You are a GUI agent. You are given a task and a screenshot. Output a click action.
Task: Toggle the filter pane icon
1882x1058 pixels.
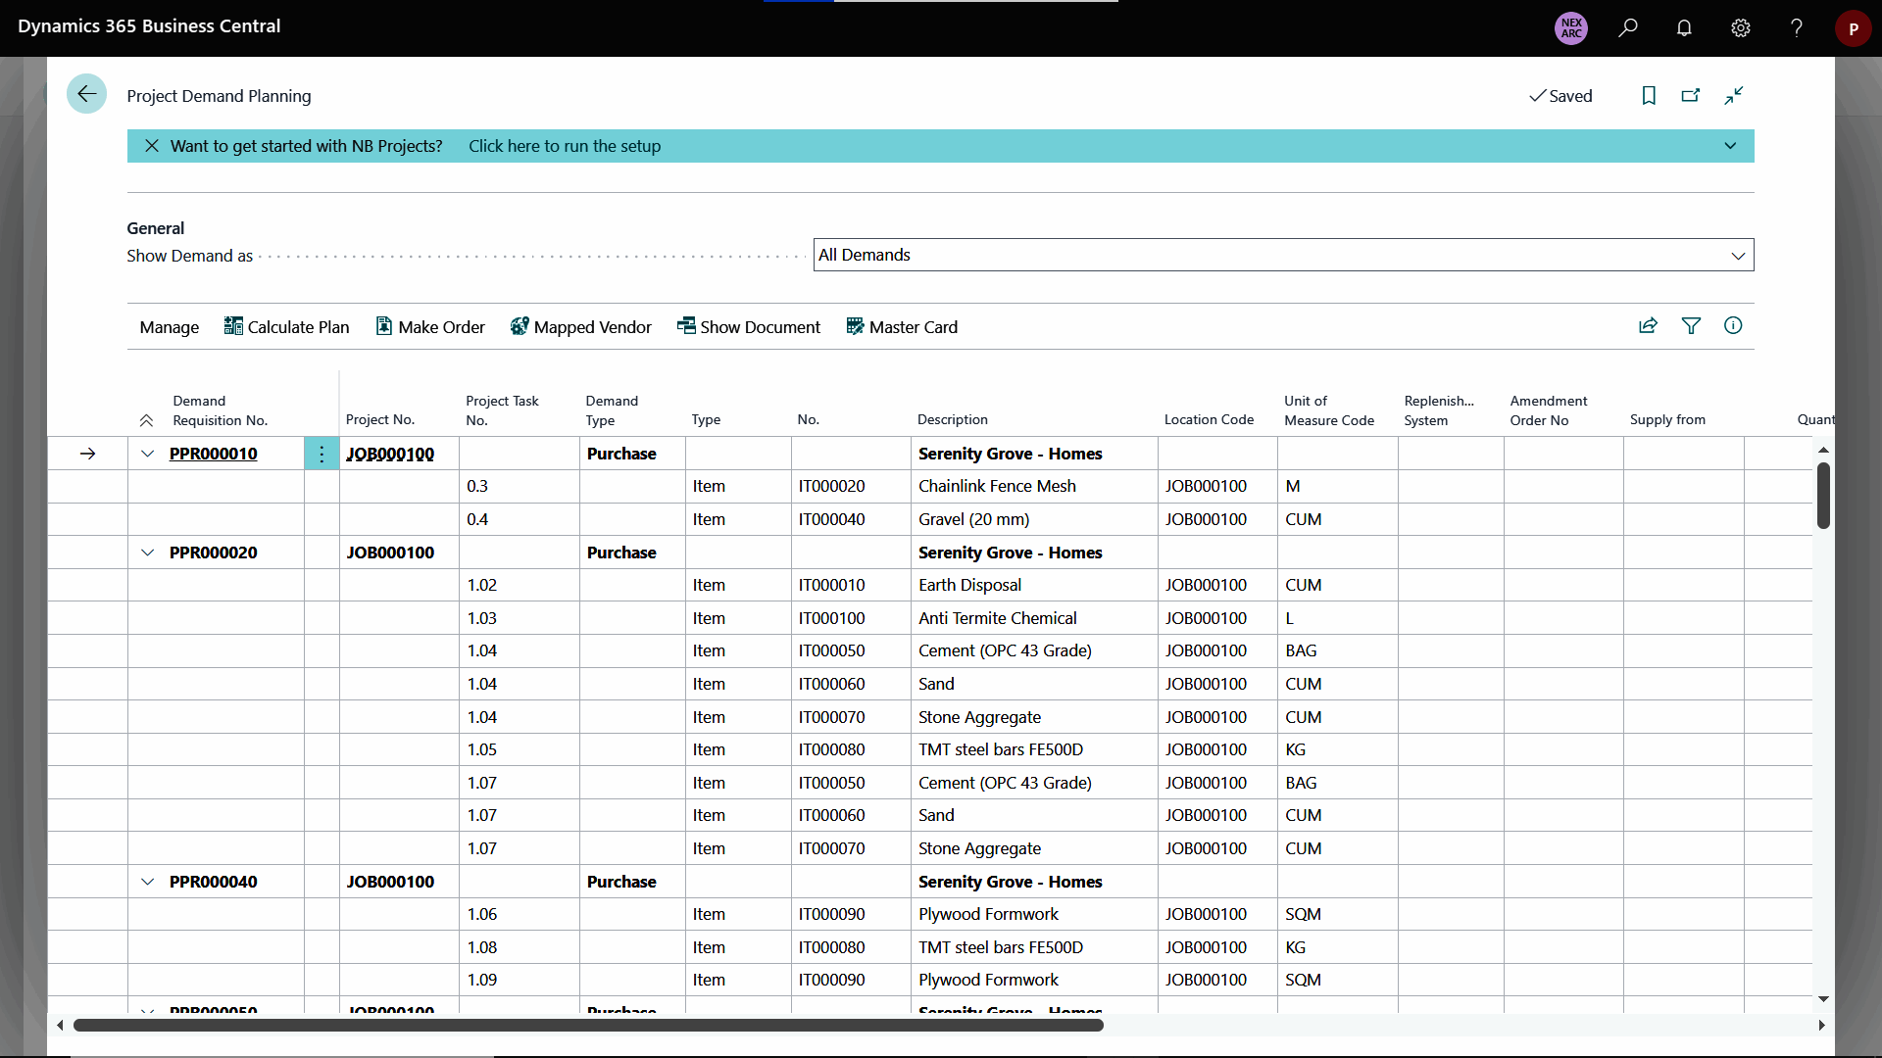1691,326
